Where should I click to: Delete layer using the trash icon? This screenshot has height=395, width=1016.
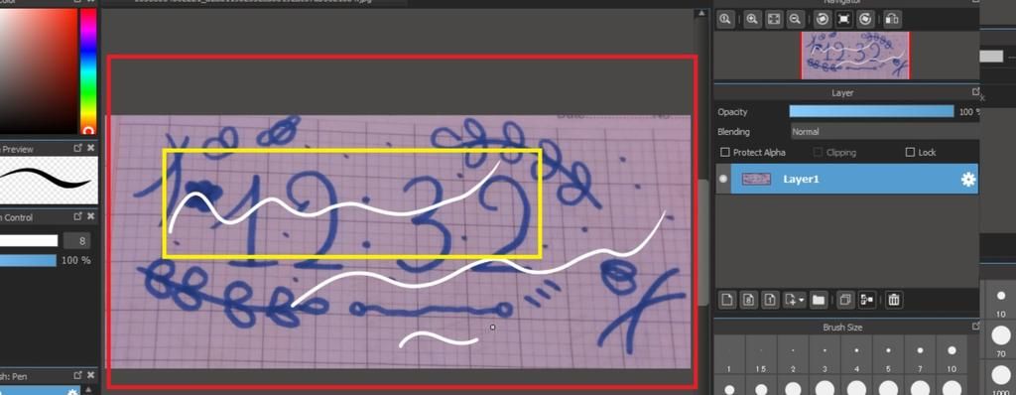click(894, 300)
